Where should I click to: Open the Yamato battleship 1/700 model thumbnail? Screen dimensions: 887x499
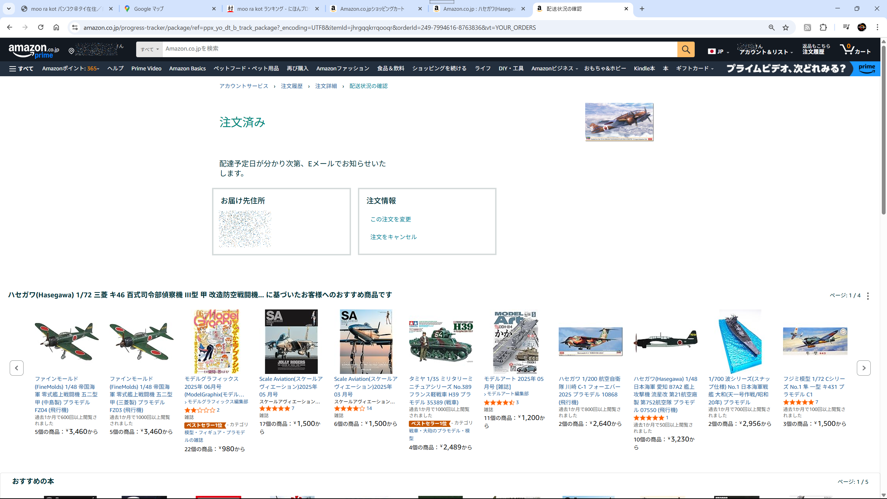click(x=740, y=342)
